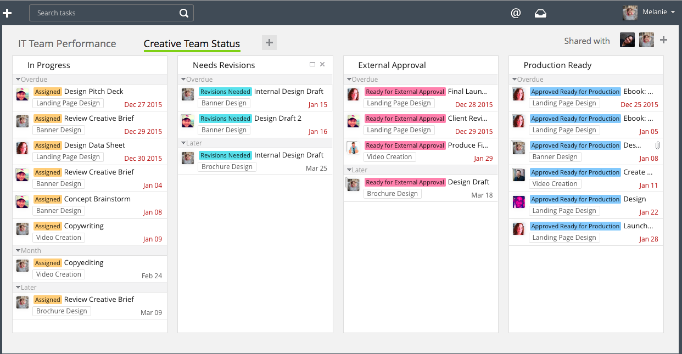Open the Design Pitch Deck task

click(93, 92)
